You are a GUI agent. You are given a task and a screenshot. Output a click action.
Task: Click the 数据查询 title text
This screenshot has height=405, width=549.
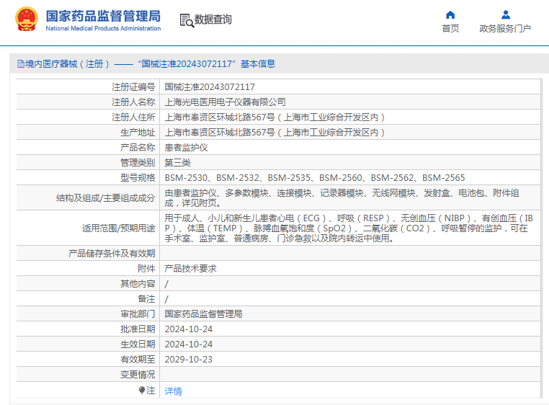coord(213,19)
